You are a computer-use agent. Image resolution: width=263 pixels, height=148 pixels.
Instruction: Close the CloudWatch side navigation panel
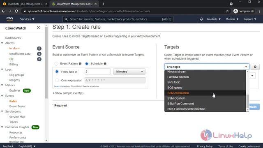click(38, 28)
